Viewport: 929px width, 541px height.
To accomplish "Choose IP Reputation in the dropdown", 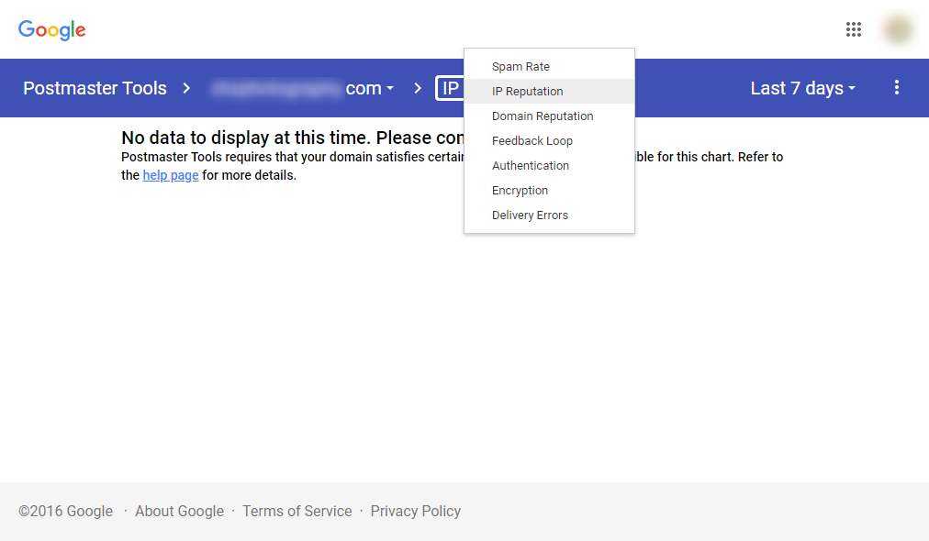I will tap(549, 91).
